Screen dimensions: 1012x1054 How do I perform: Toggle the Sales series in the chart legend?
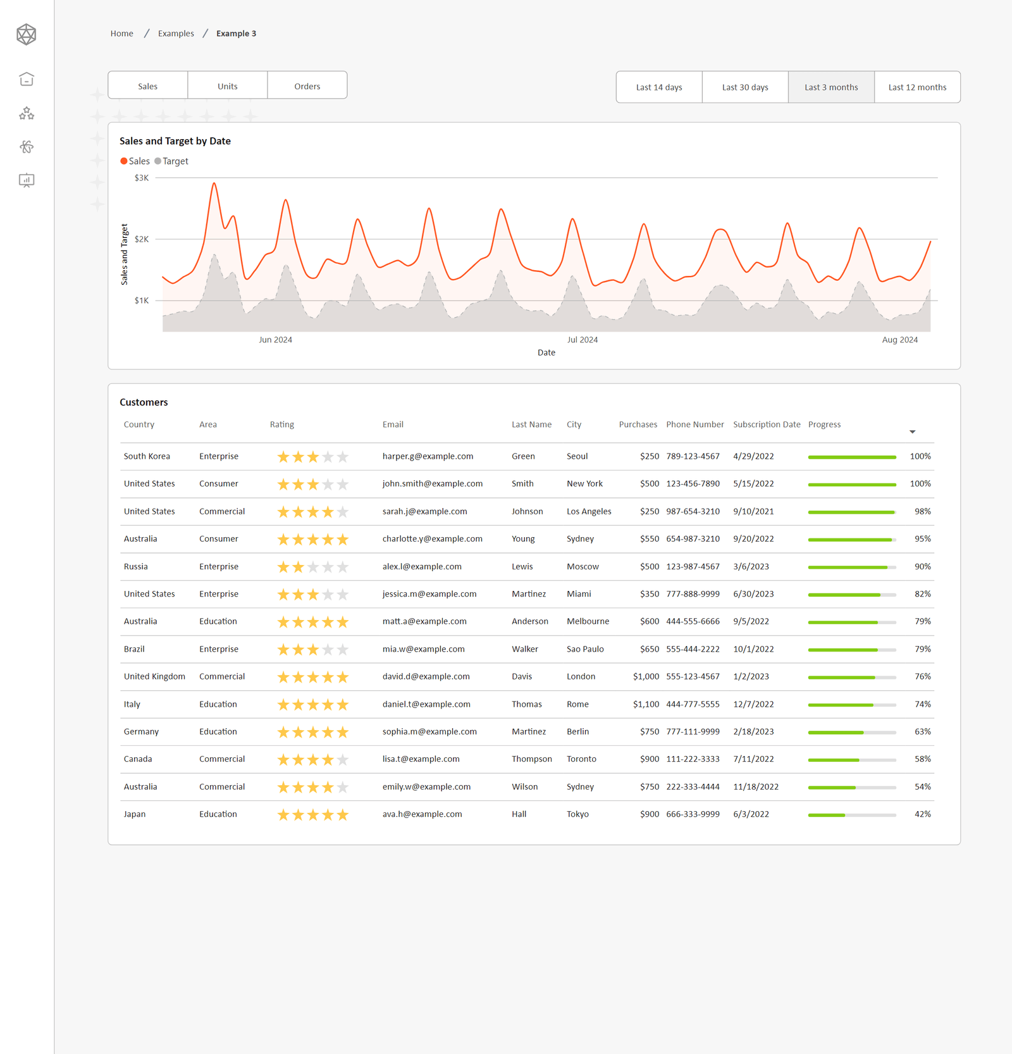(135, 161)
